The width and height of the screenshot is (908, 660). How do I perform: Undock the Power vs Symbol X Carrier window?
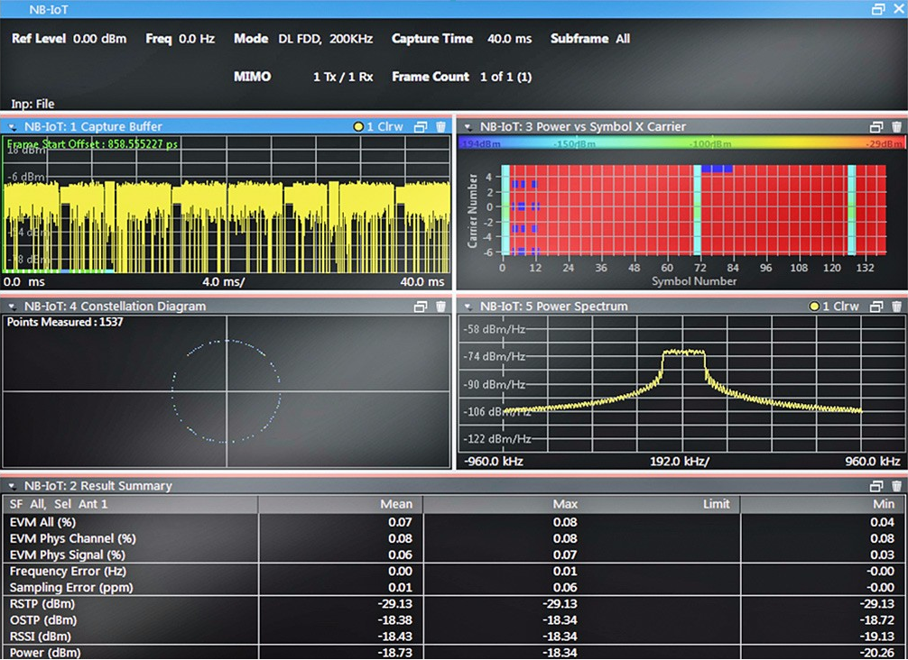(876, 126)
